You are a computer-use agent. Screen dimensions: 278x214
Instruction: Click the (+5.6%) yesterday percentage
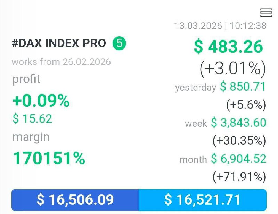tap(246, 105)
